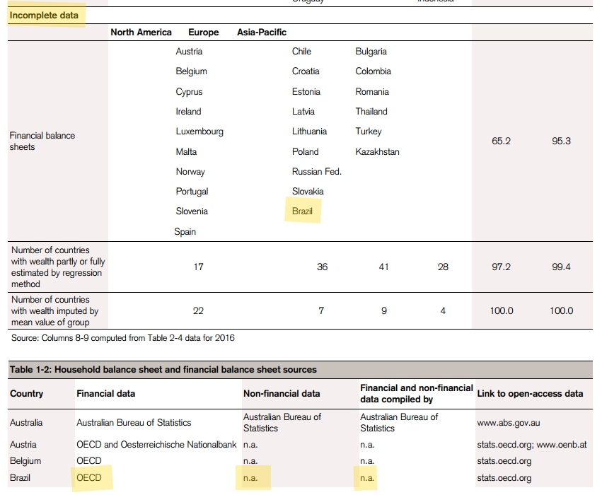Viewport: 602px width, 495px height.
Task: Select the "Turkey" entry
Action: coord(368,132)
